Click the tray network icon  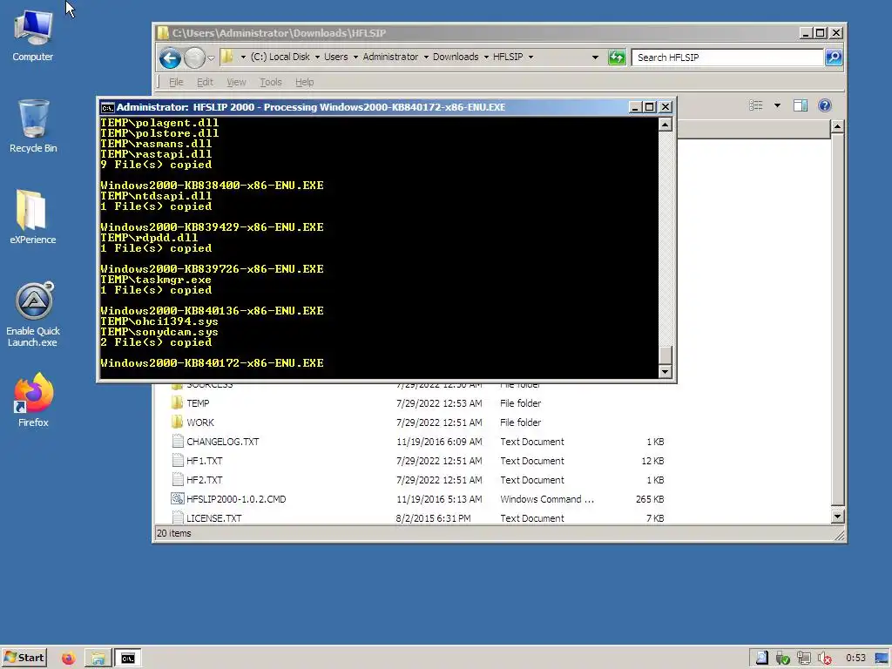tap(803, 659)
